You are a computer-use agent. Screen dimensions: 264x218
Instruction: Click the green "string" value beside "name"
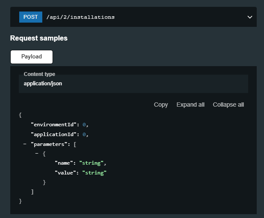[x=91, y=163]
